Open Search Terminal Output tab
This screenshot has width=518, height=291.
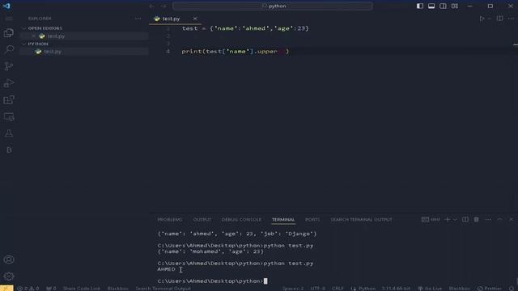(x=362, y=219)
